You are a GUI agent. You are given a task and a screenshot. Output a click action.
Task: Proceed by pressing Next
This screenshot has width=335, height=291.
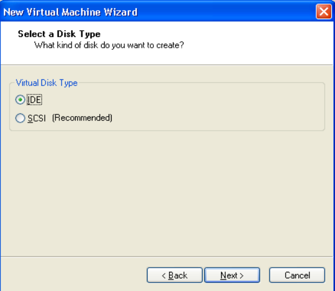(232, 275)
